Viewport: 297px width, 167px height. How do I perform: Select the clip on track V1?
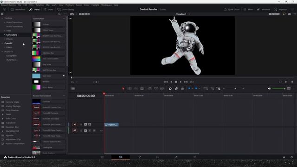pos(111,125)
